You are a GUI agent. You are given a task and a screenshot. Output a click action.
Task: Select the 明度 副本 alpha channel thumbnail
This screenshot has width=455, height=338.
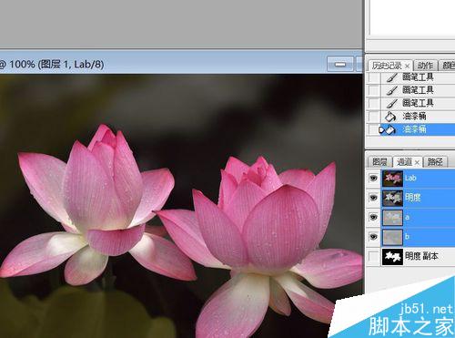(392, 257)
